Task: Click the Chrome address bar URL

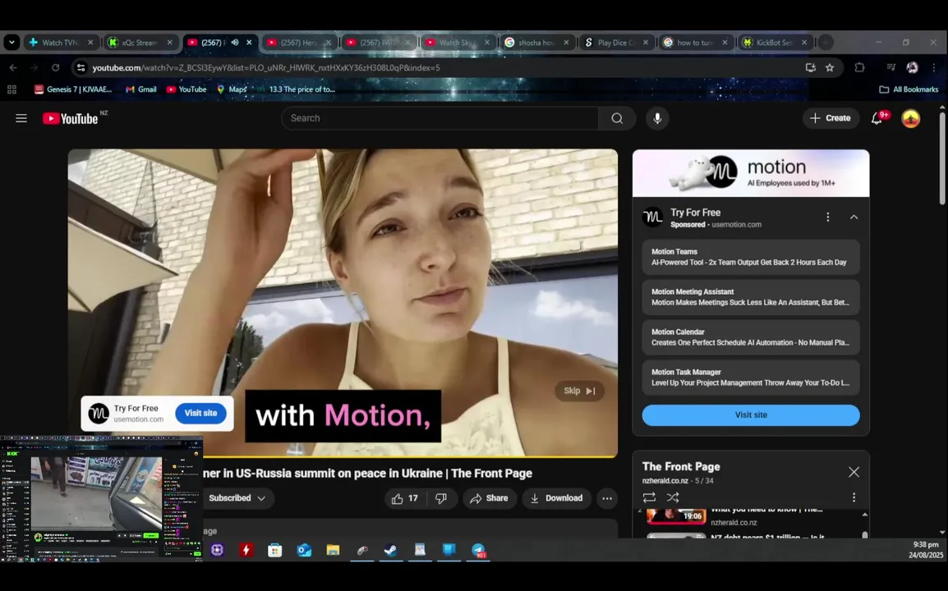Action: (266, 67)
